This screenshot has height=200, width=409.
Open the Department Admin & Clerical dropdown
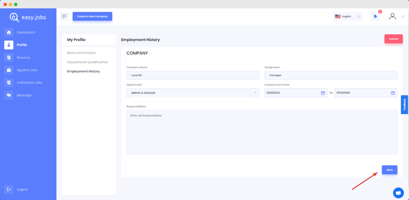pos(193,93)
